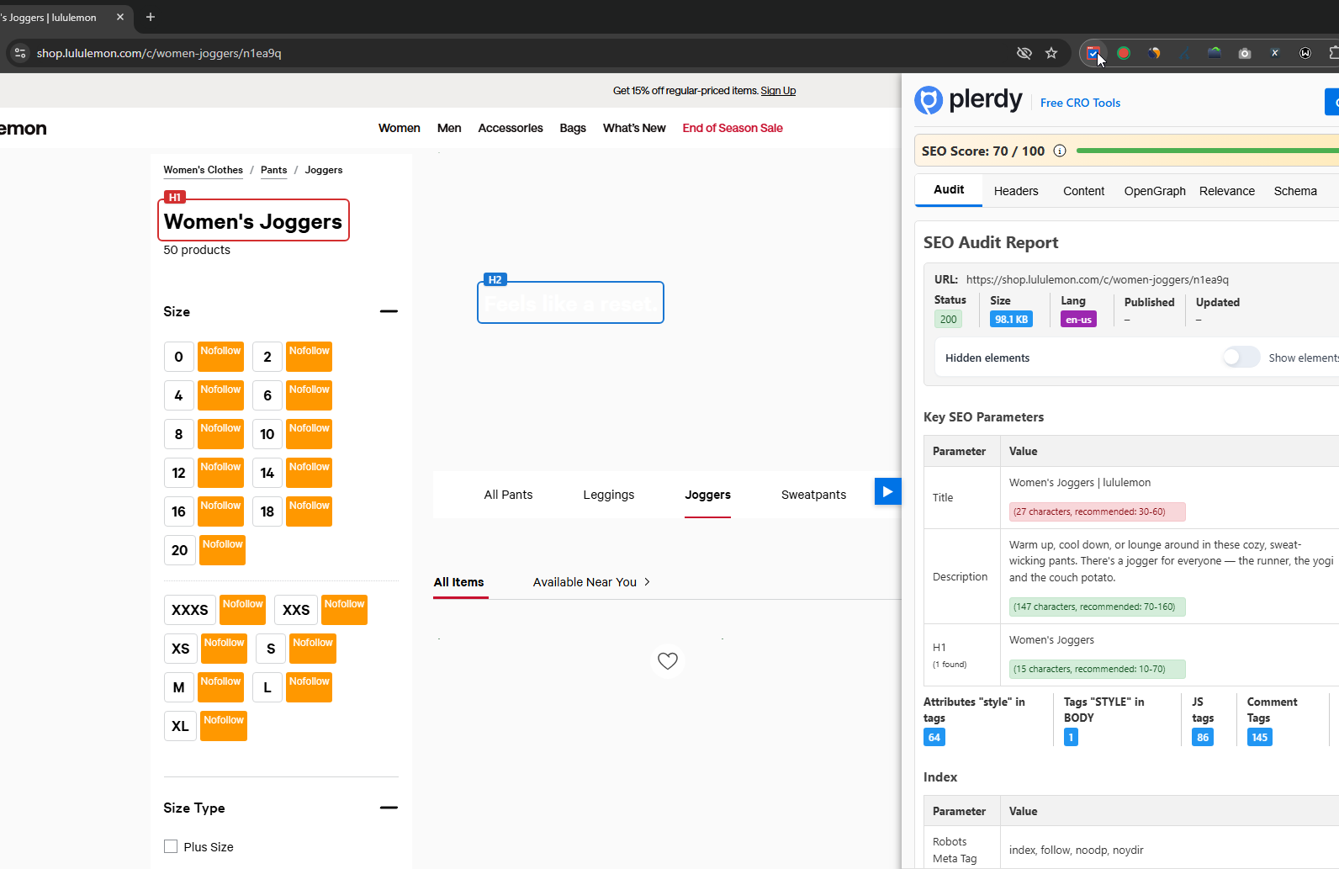
Task: Open the Schema tab
Action: click(x=1295, y=191)
